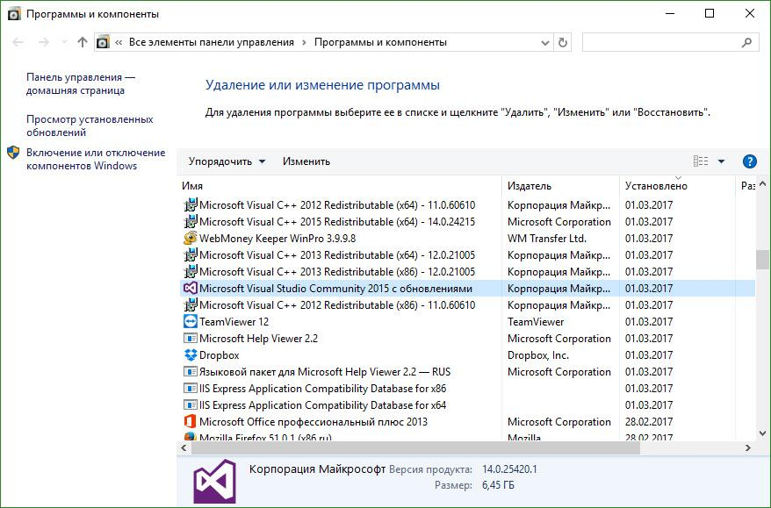The width and height of the screenshot is (771, 508).
Task: Click icon of Visual C++ 2013 (x64) row
Action: [x=190, y=255]
